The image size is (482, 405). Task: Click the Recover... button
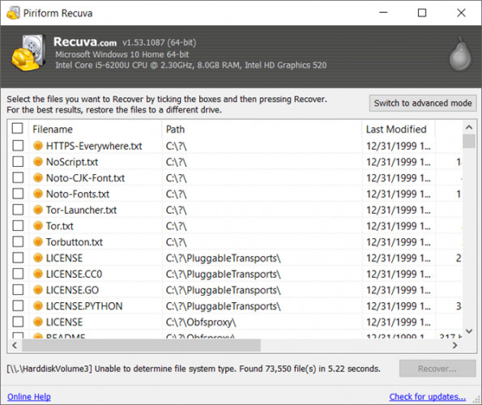437,369
